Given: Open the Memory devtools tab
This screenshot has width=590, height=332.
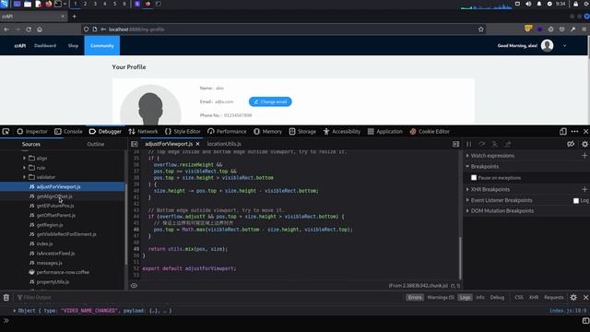Looking at the screenshot, I should pos(267,131).
